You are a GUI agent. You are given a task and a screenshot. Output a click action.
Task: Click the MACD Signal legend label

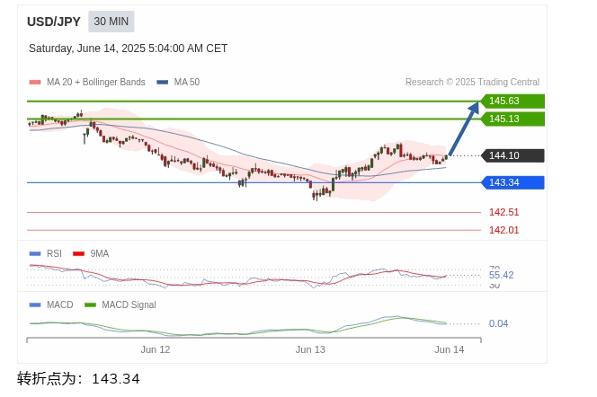click(129, 305)
